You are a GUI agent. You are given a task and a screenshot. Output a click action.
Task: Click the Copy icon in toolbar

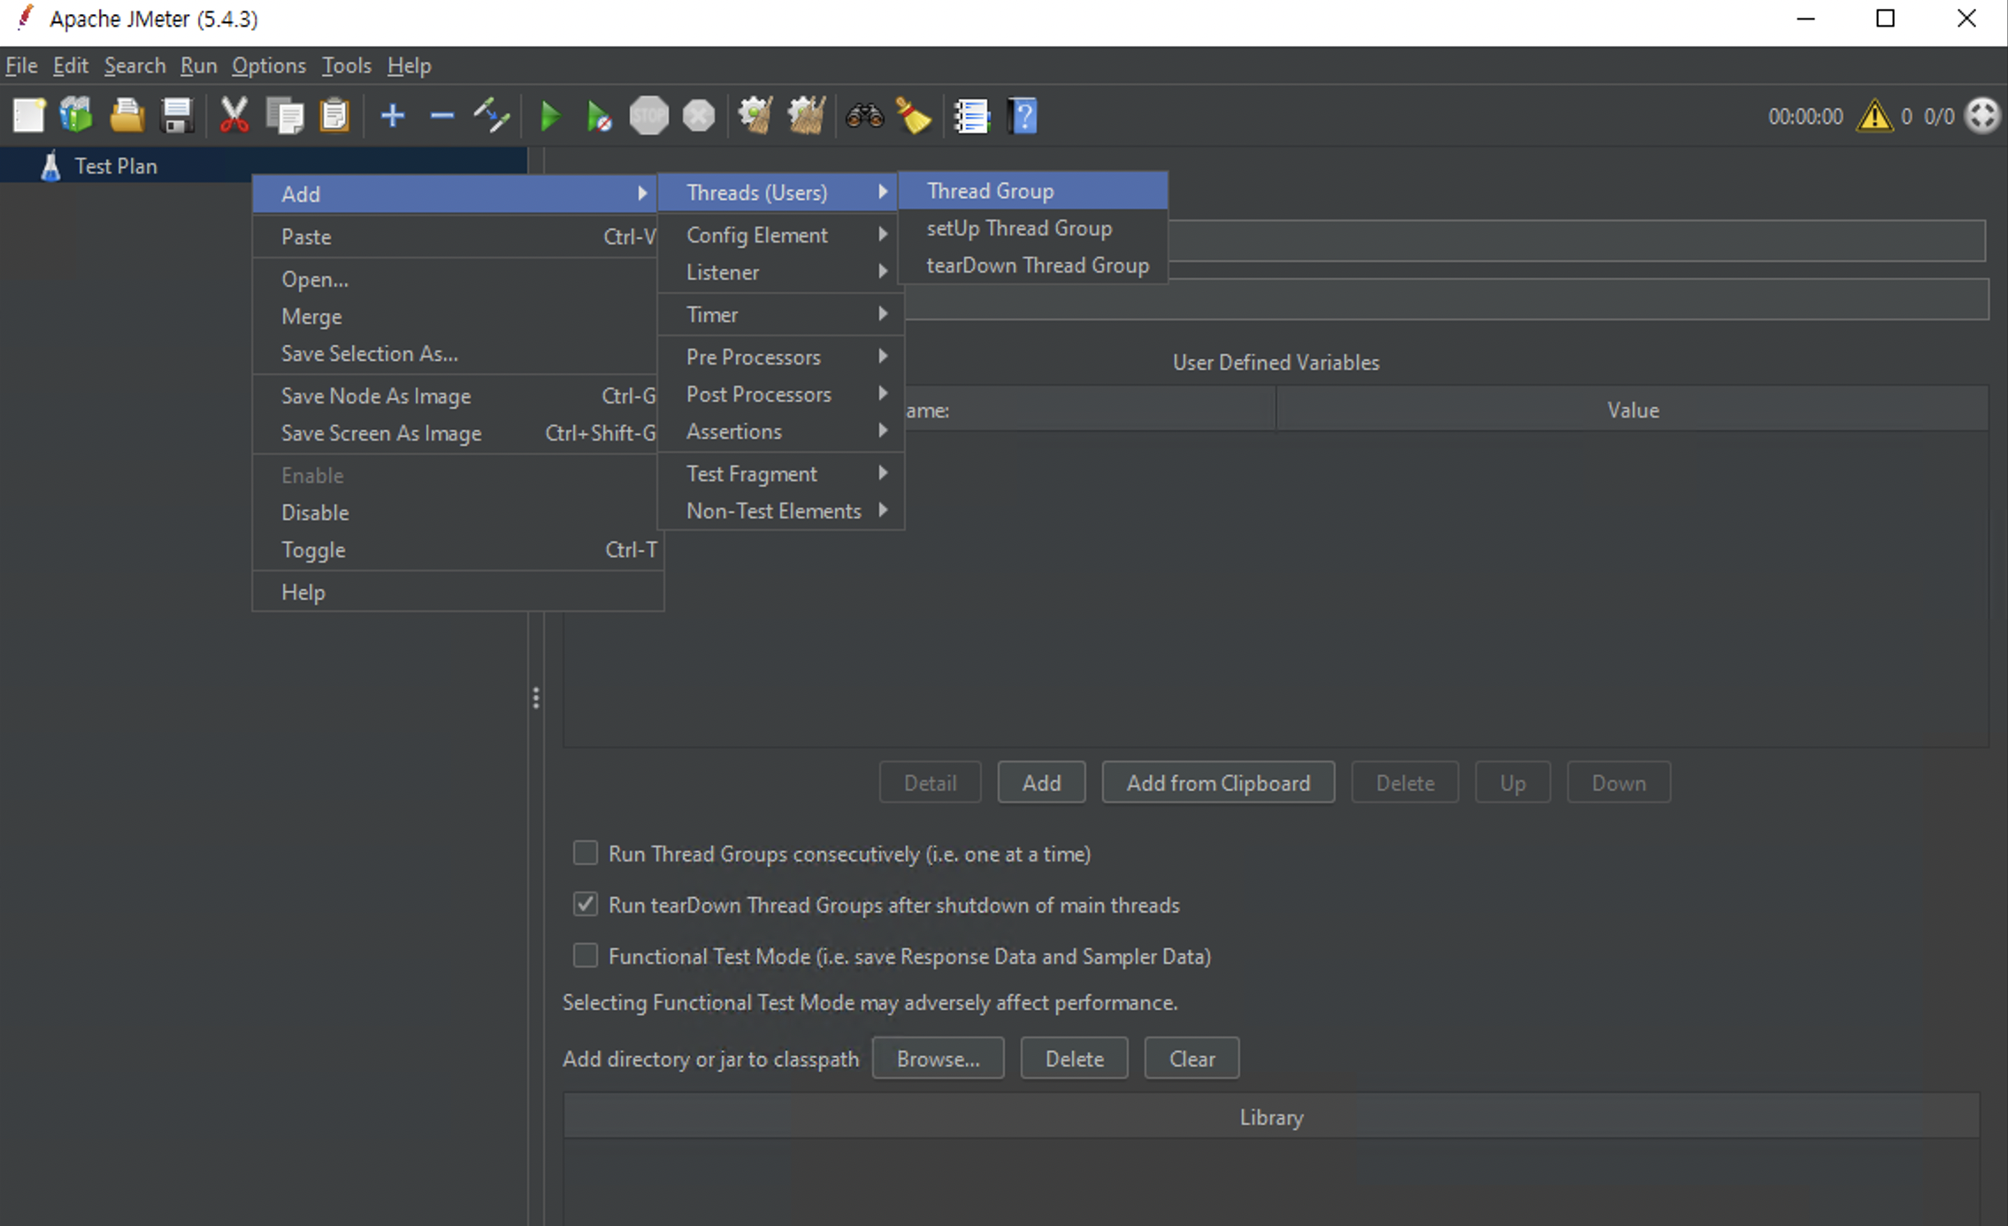285,116
